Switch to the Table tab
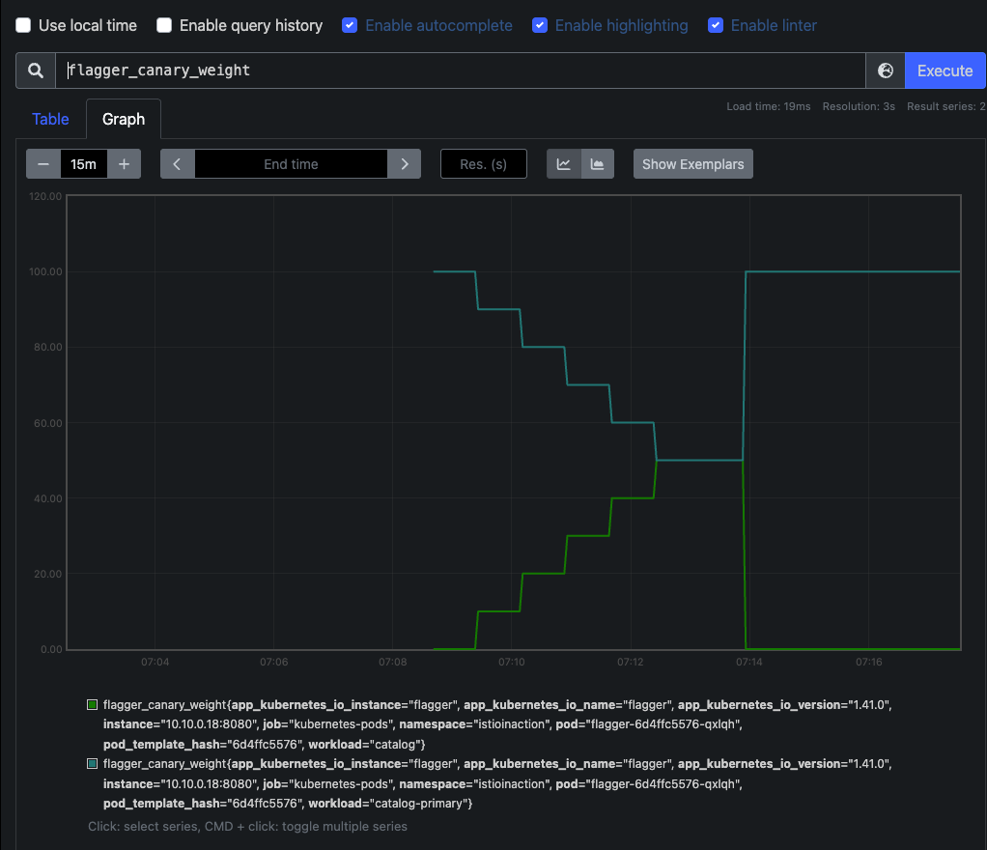 [50, 119]
